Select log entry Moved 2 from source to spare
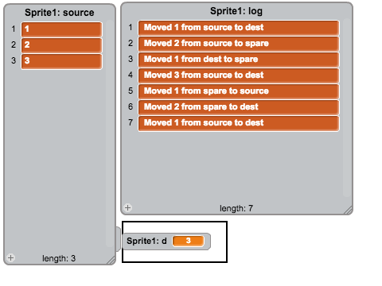The image size is (382, 286). [239, 44]
